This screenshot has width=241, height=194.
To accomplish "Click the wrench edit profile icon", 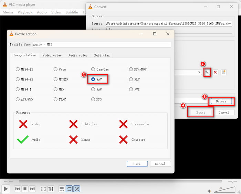I will click(x=207, y=72).
